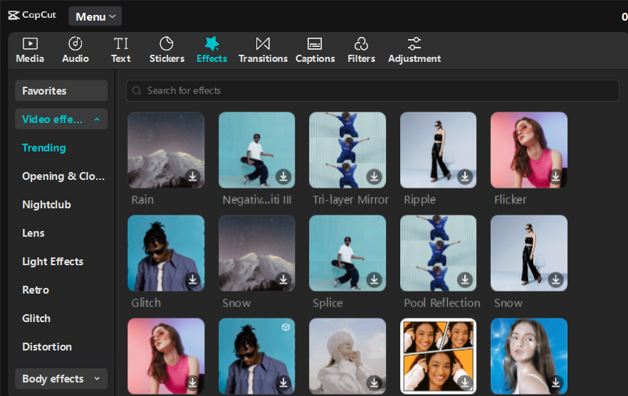Open the Transitions panel icon
The width and height of the screenshot is (628, 396).
coord(263,44)
